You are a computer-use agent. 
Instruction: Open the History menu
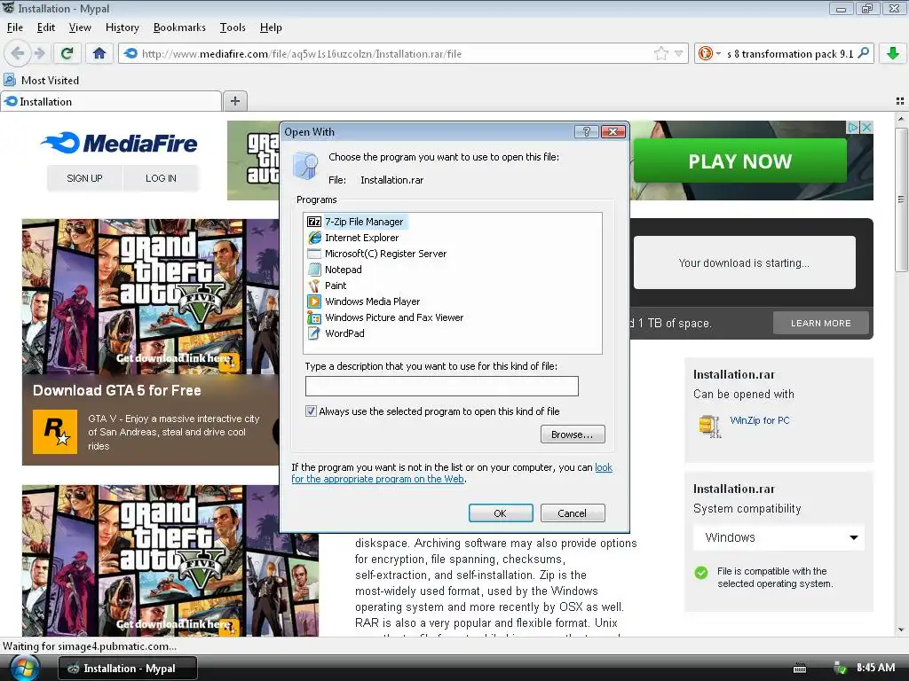(x=122, y=27)
